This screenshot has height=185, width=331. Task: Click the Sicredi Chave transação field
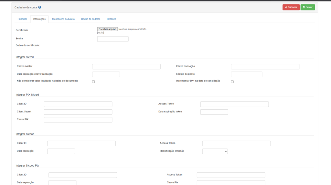coord(265,67)
